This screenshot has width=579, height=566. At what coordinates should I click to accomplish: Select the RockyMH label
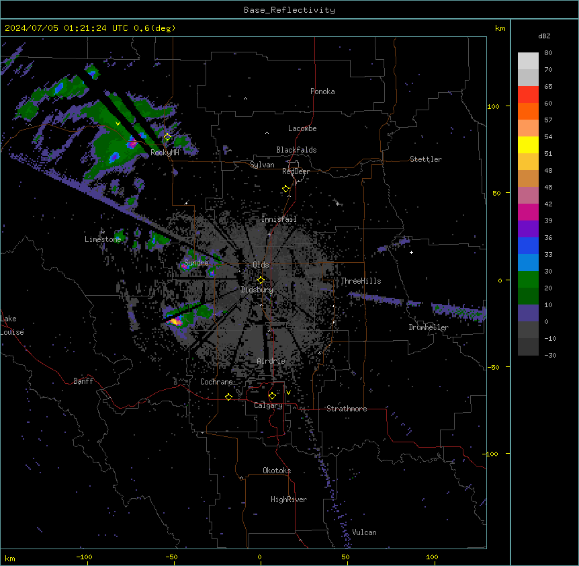pyautogui.click(x=165, y=153)
